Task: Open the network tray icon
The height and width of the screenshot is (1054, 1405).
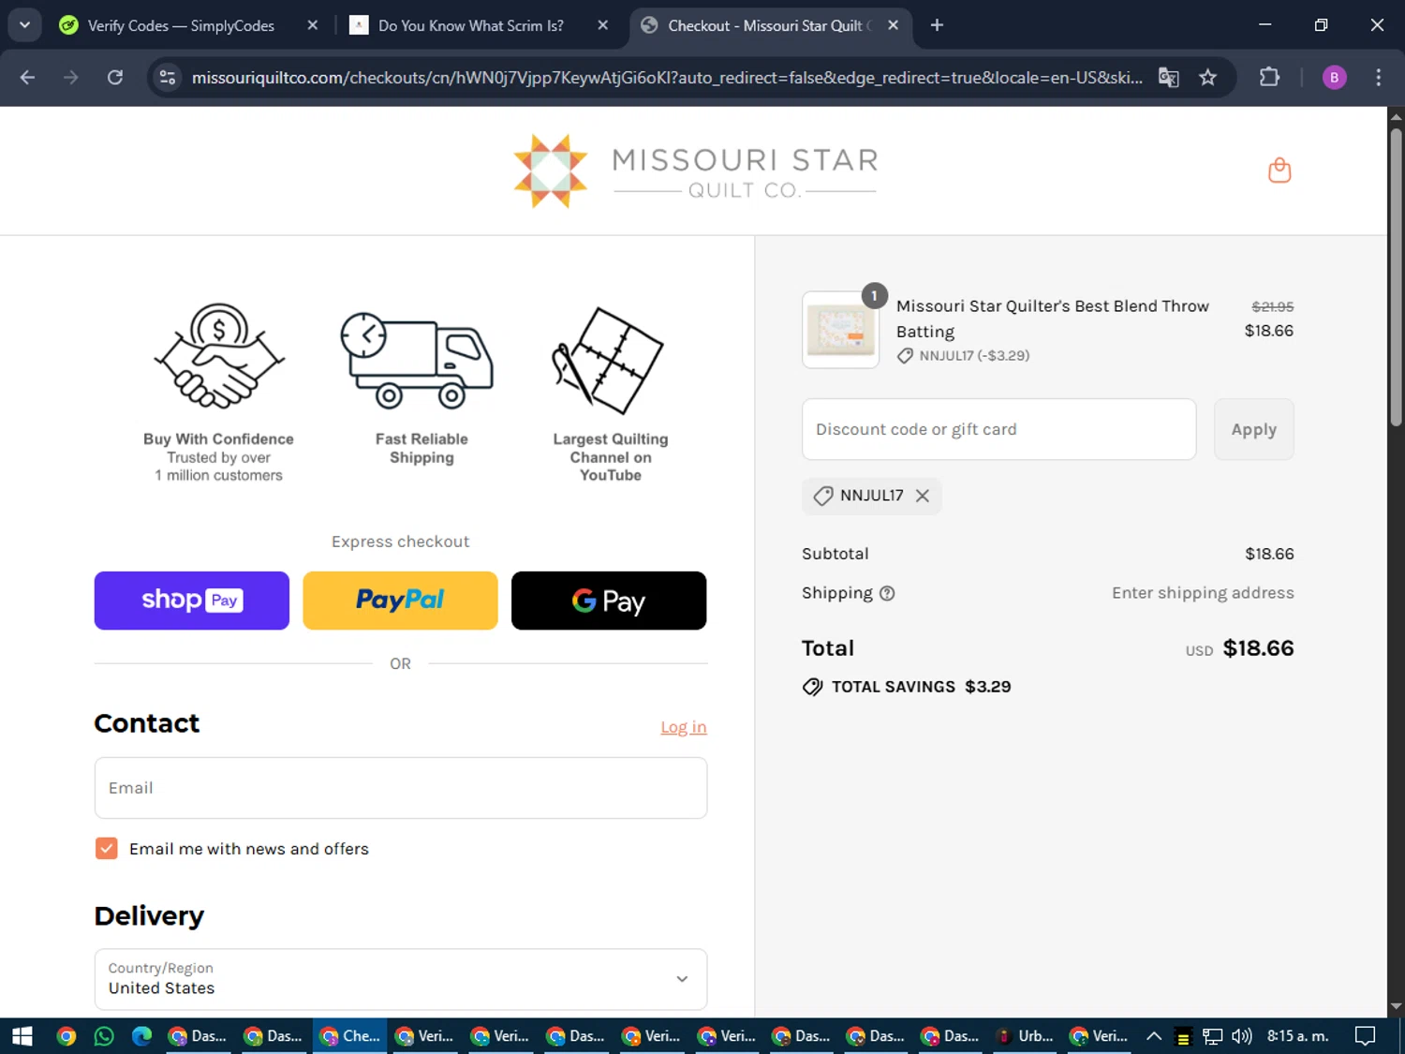Action: click(1213, 1036)
